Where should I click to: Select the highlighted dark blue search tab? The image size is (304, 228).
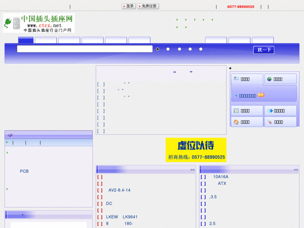(x=26, y=40)
